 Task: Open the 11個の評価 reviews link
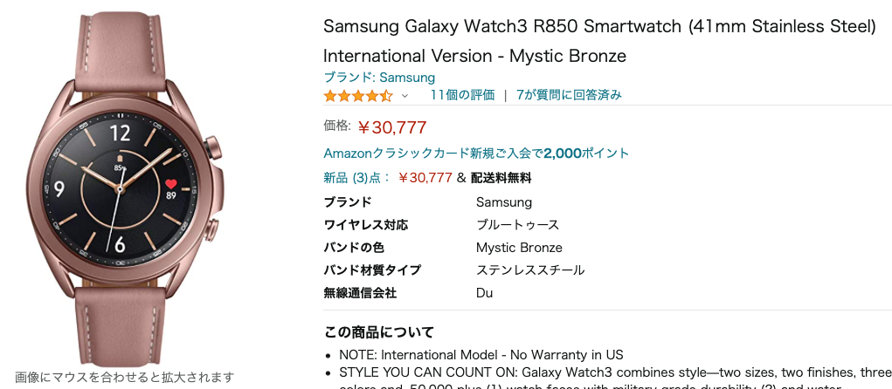(x=462, y=95)
